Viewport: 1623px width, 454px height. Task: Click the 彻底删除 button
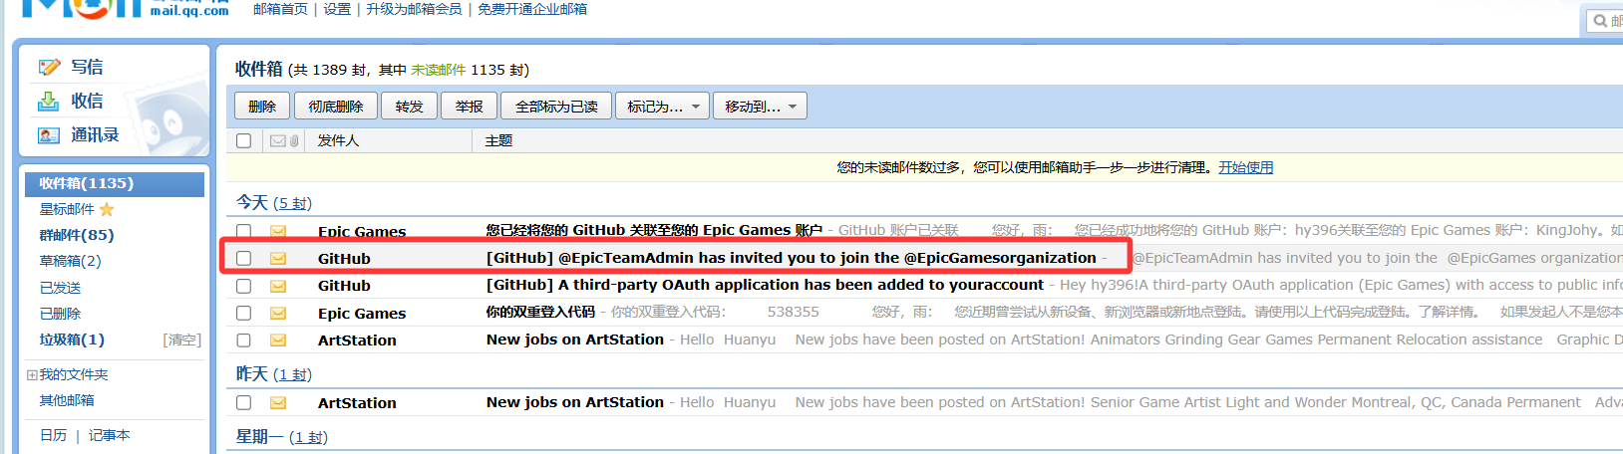336,106
